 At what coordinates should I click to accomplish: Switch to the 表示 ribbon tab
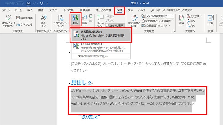pyautogui.click(x=130, y=10)
